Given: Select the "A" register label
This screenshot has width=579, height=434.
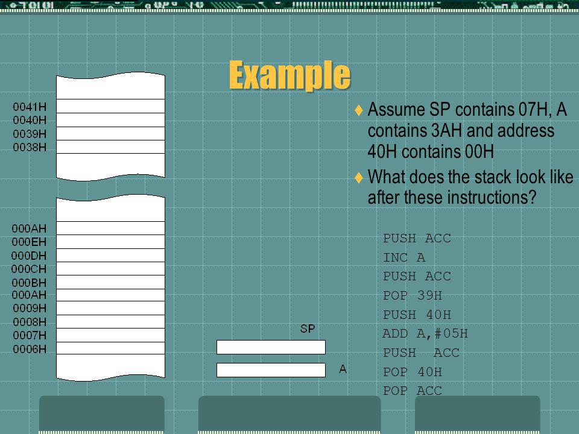Looking at the screenshot, I should 343,369.
